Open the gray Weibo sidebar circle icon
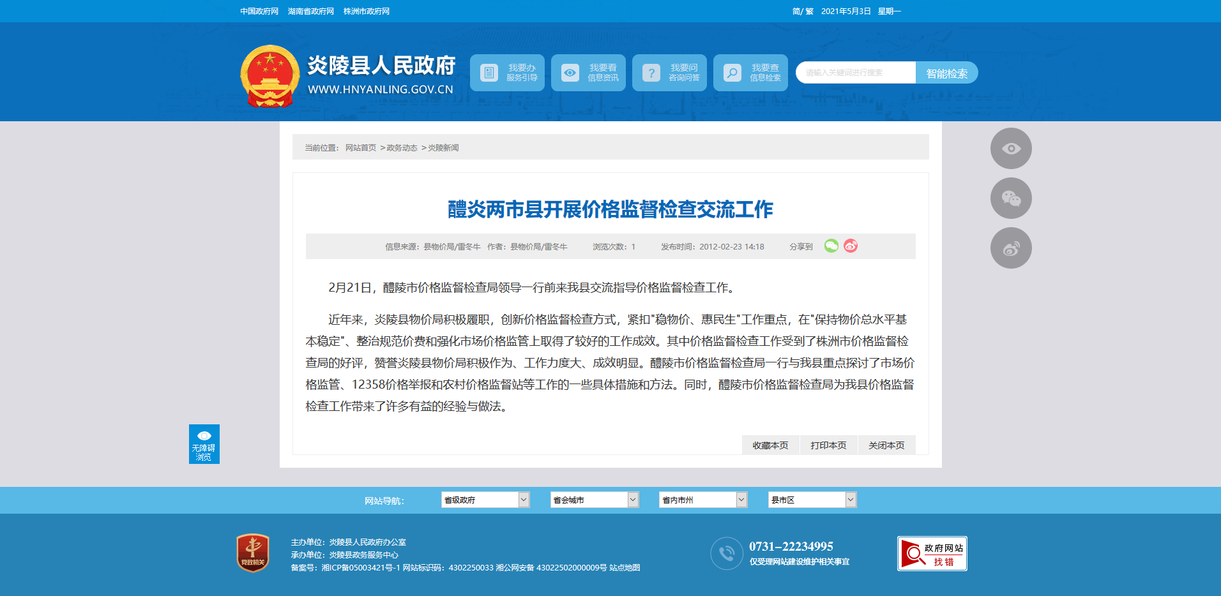 1010,248
